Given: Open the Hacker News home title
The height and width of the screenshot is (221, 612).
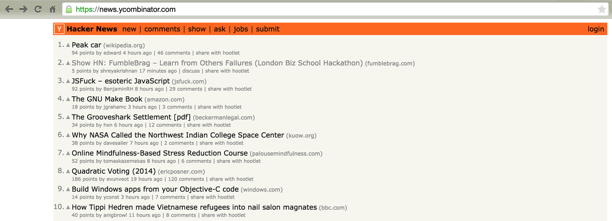Looking at the screenshot, I should (92, 29).
